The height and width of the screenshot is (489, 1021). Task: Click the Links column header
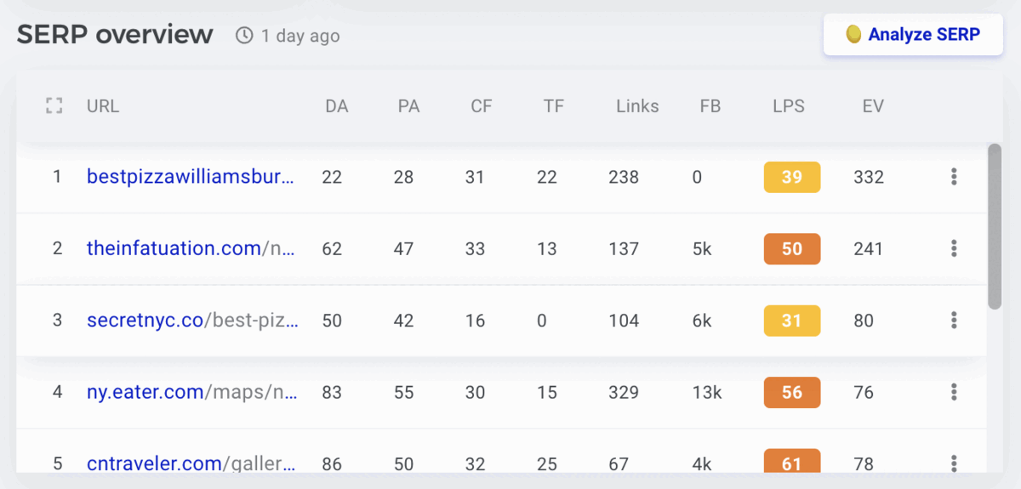click(637, 106)
